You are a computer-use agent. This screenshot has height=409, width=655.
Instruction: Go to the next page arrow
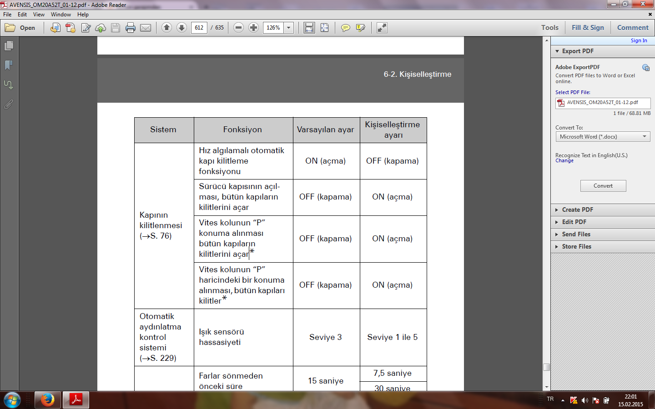181,28
